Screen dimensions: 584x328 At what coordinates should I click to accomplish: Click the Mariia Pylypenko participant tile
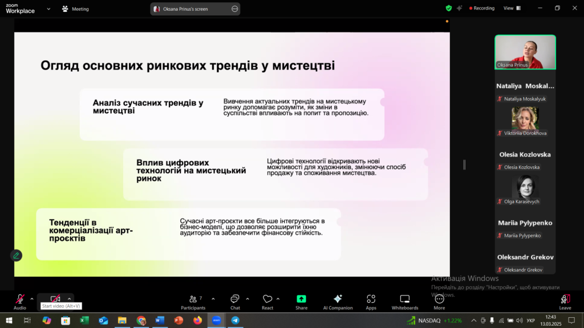(x=525, y=223)
